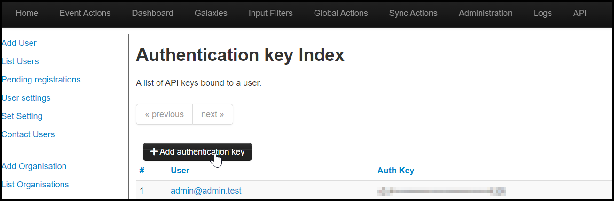Screen dimensions: 614x201
Task: Open the API menu
Action: [x=580, y=13]
